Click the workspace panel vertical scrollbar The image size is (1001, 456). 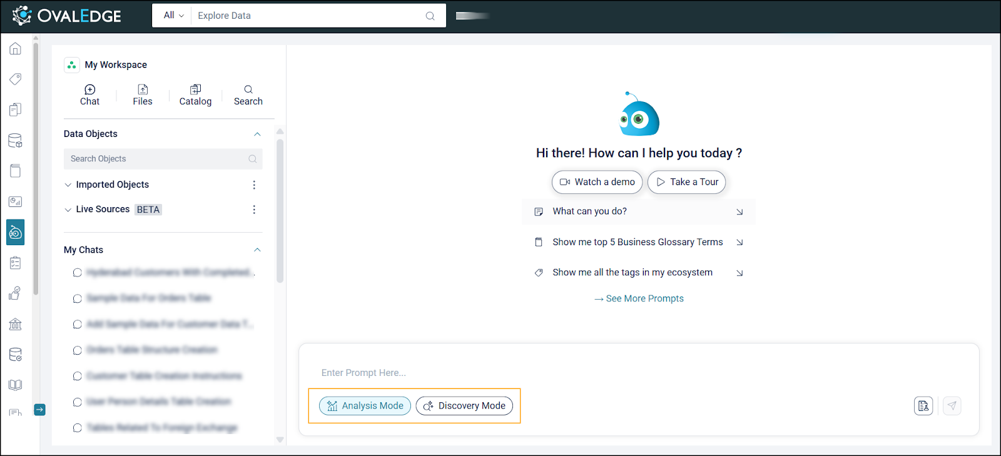(x=280, y=213)
